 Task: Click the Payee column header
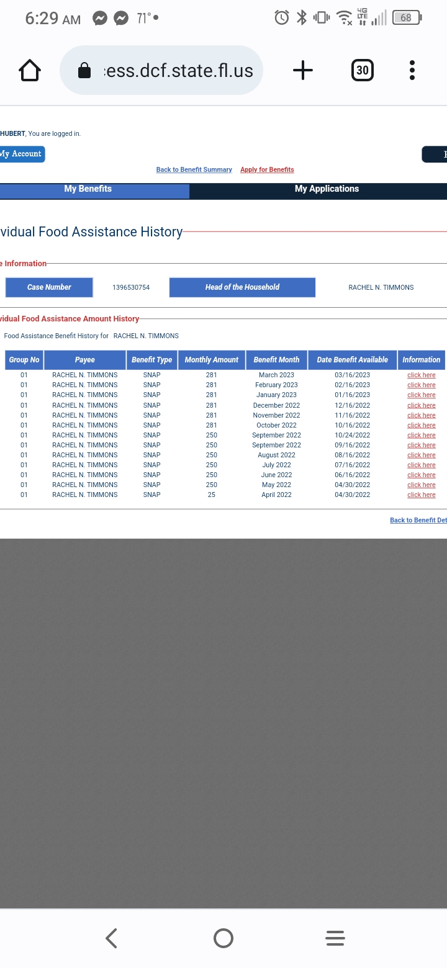tap(85, 360)
